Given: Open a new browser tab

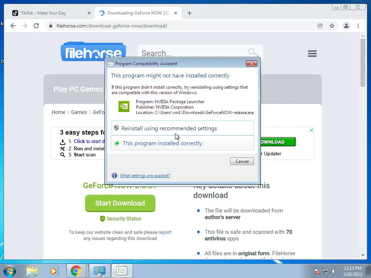Looking at the screenshot, I should click(189, 13).
